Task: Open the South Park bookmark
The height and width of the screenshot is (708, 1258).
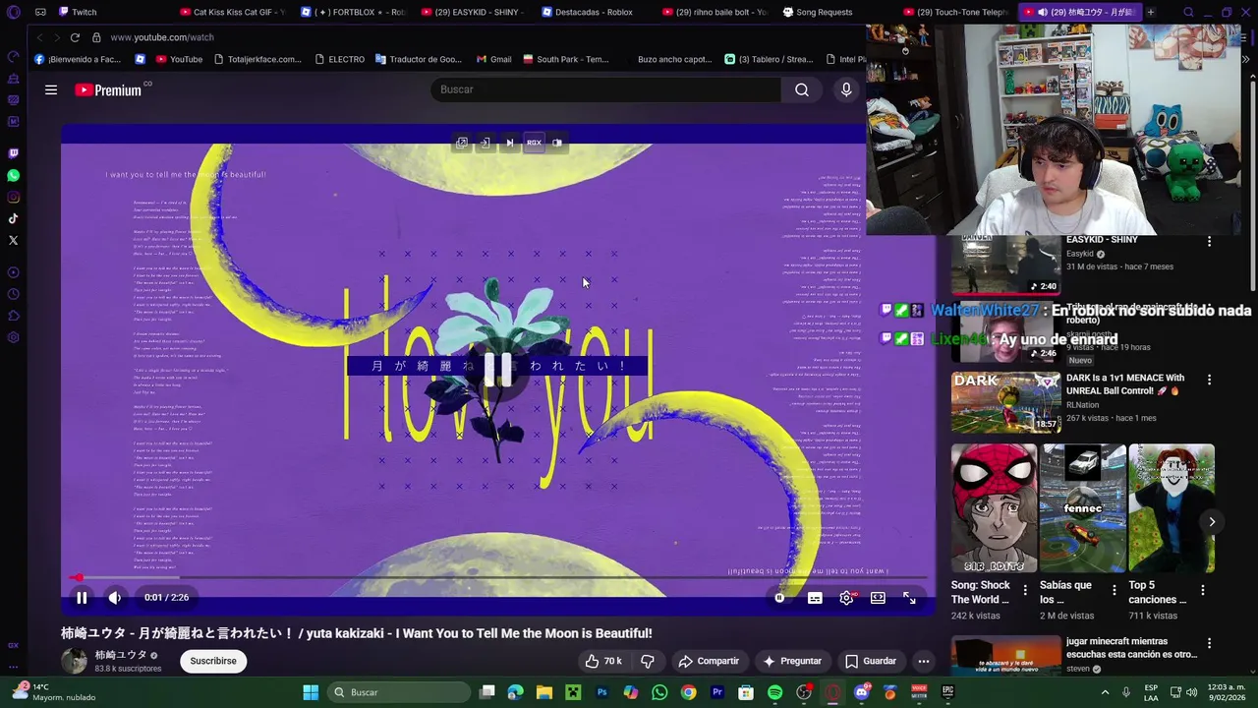Action: 566,59
